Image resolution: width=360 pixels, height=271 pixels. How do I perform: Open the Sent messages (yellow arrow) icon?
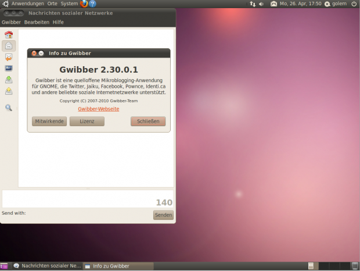9,91
